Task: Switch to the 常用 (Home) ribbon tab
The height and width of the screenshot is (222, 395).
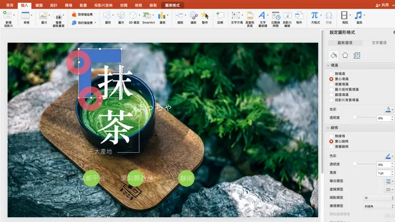Action: point(10,5)
